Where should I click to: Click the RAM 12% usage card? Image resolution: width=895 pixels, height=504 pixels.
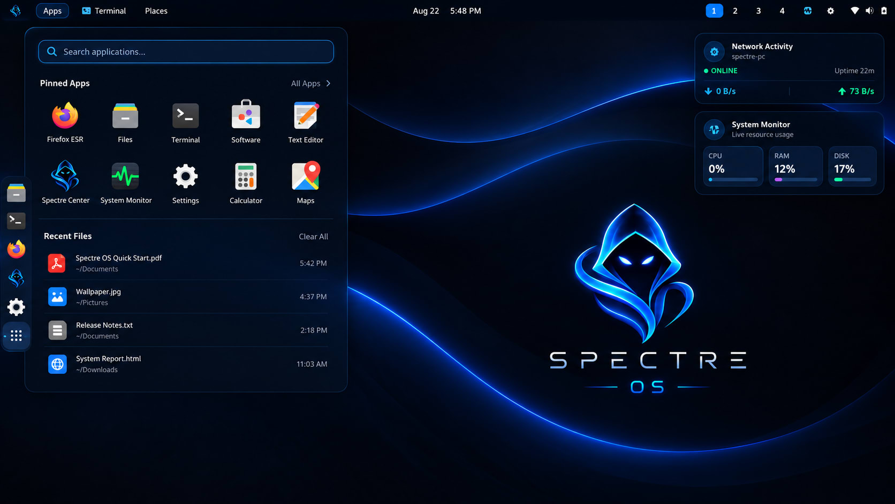click(795, 167)
